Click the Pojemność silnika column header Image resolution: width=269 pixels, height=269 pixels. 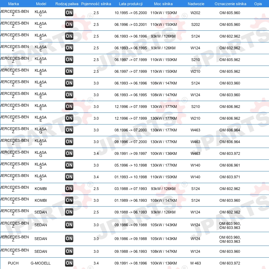pyautogui.click(x=96, y=4)
